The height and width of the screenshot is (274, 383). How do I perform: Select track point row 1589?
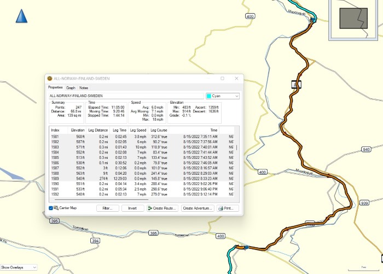click(x=142, y=178)
